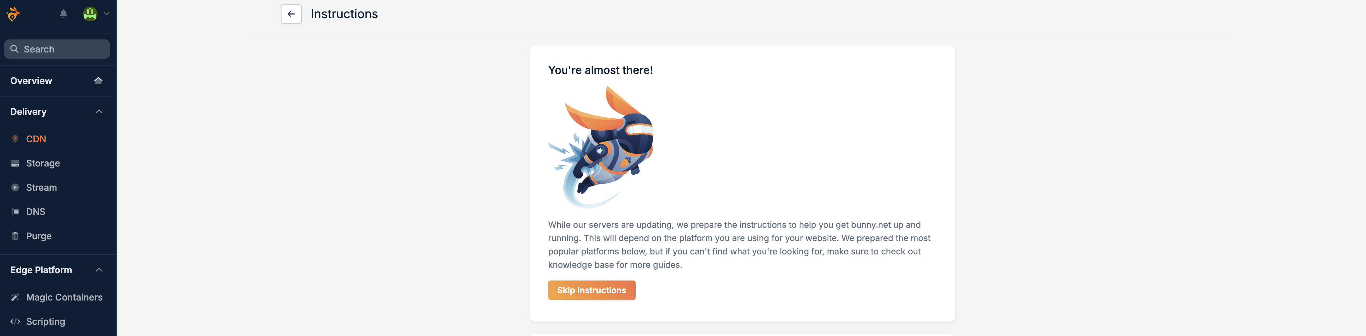Screen dimensions: 1366x336
Task: Click the user avatar icon
Action: 90,14
